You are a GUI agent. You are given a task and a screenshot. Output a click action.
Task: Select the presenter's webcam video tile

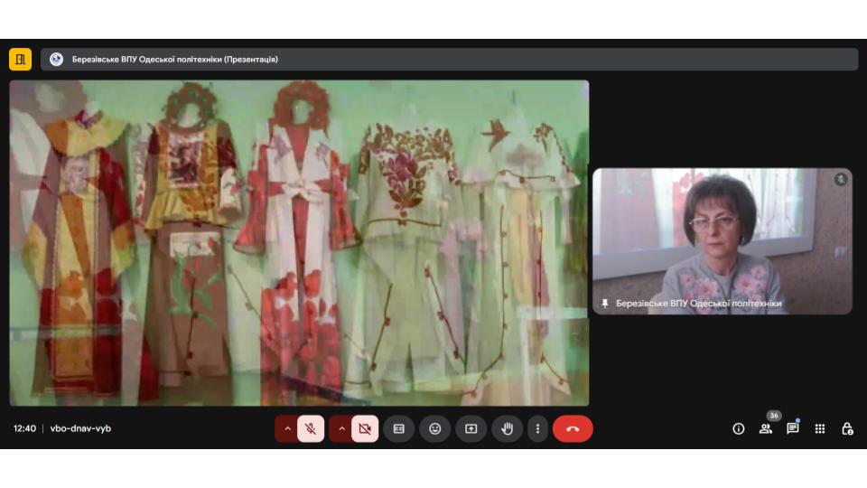coord(722,240)
